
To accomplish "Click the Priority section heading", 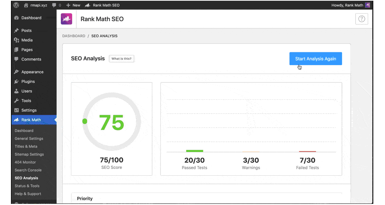I will tap(85, 198).
